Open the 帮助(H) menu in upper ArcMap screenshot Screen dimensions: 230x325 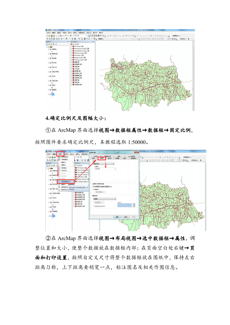(101, 33)
